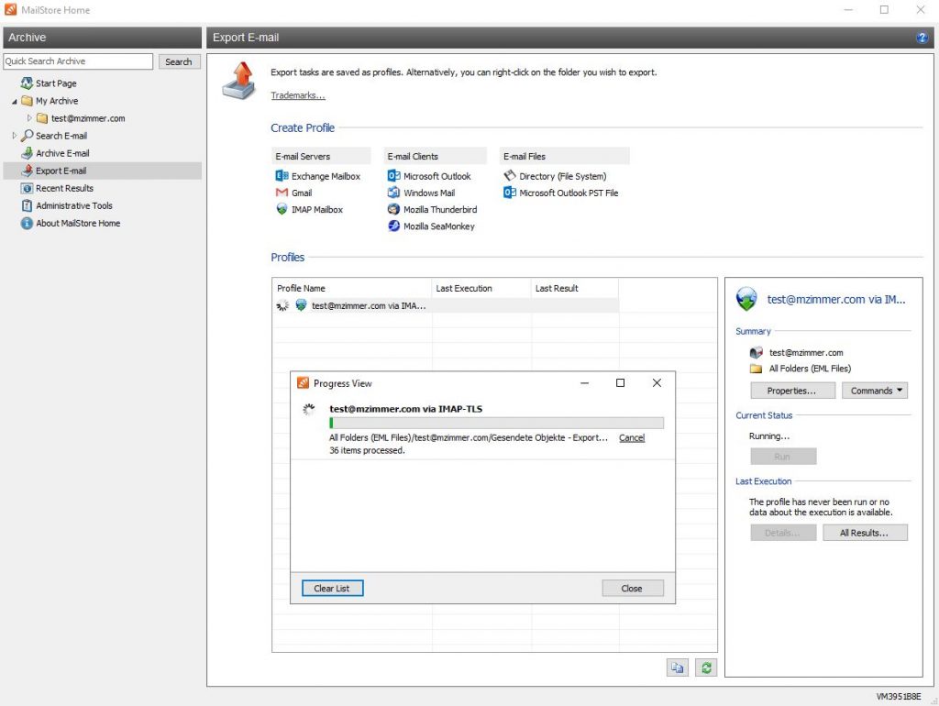Click the blue help icon in header
This screenshot has height=706, width=939.
922,38
